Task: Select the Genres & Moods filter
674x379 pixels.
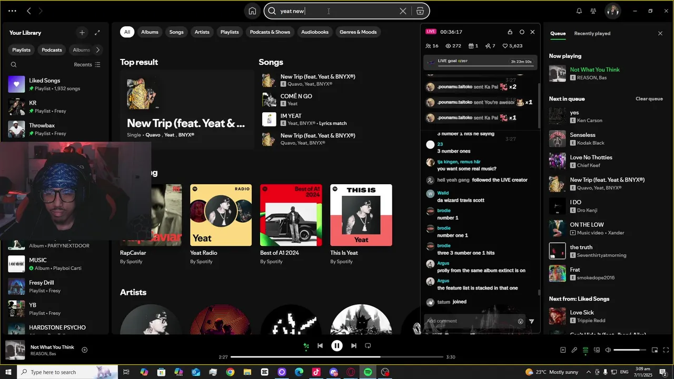Action: 358,32
